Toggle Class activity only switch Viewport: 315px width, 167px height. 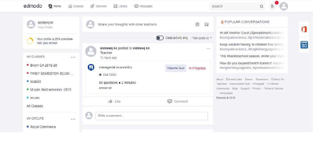[x=160, y=38]
